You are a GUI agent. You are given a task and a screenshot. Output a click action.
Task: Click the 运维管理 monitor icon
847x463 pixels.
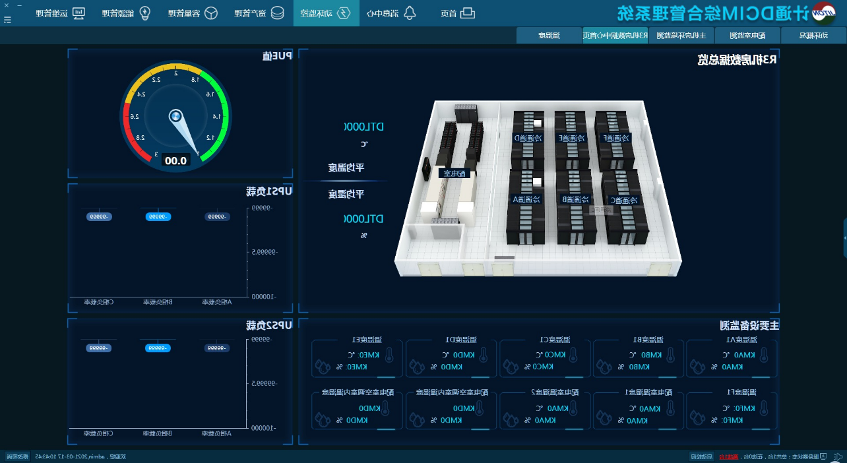[78, 13]
